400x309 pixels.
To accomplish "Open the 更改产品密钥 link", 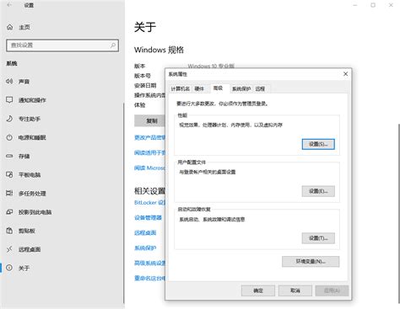I will (x=149, y=137).
